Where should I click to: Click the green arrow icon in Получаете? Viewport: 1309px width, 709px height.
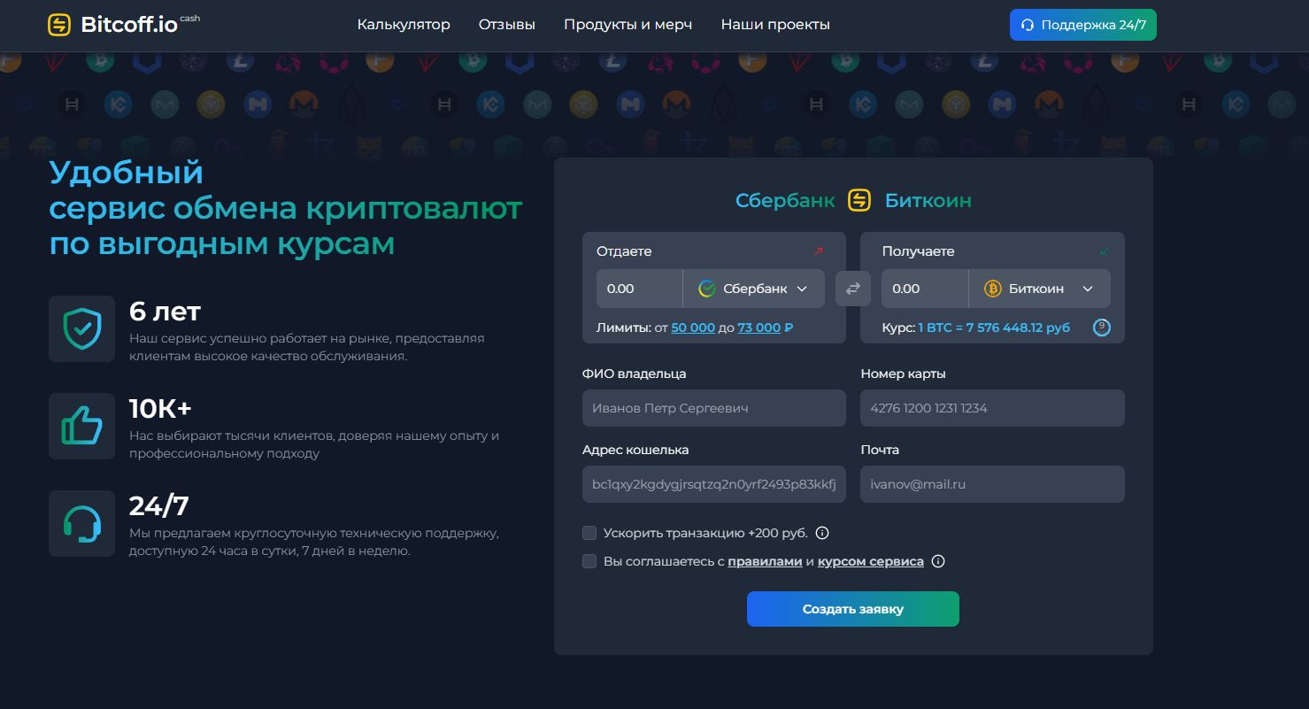pyautogui.click(x=1105, y=251)
